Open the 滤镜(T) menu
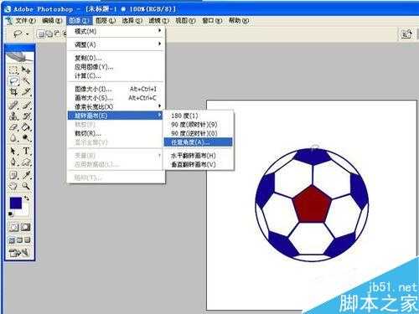The image size is (419, 314). (x=158, y=21)
